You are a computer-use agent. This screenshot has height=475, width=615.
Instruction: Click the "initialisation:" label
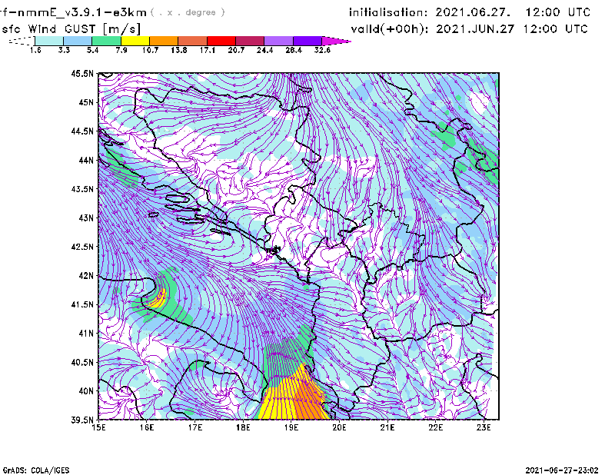coord(388,12)
